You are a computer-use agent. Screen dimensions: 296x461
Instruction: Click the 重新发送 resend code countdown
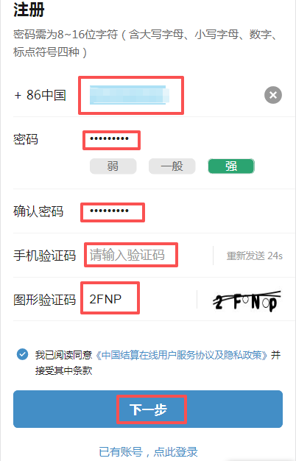click(255, 256)
